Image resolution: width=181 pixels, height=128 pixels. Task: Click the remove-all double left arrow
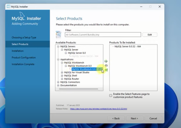click(x=106, y=70)
